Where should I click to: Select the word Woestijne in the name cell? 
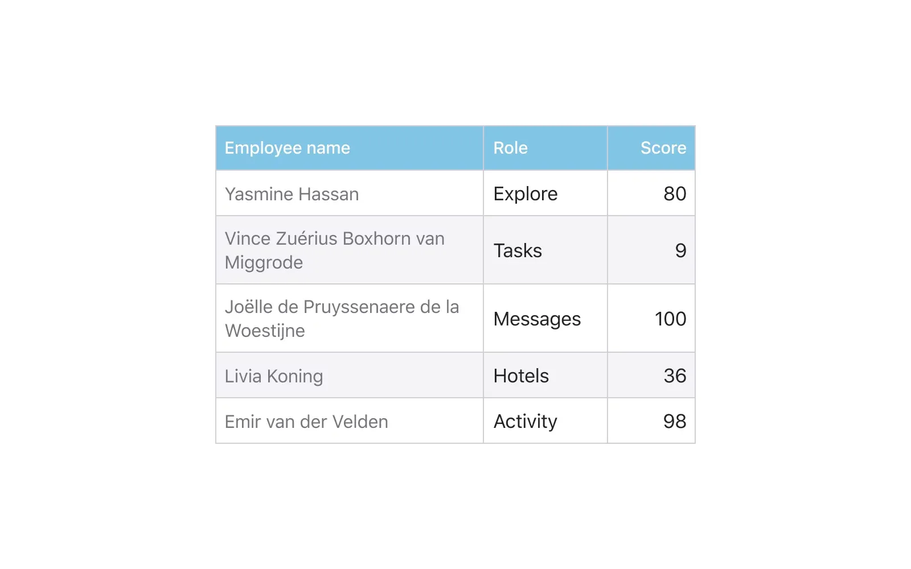coord(265,331)
